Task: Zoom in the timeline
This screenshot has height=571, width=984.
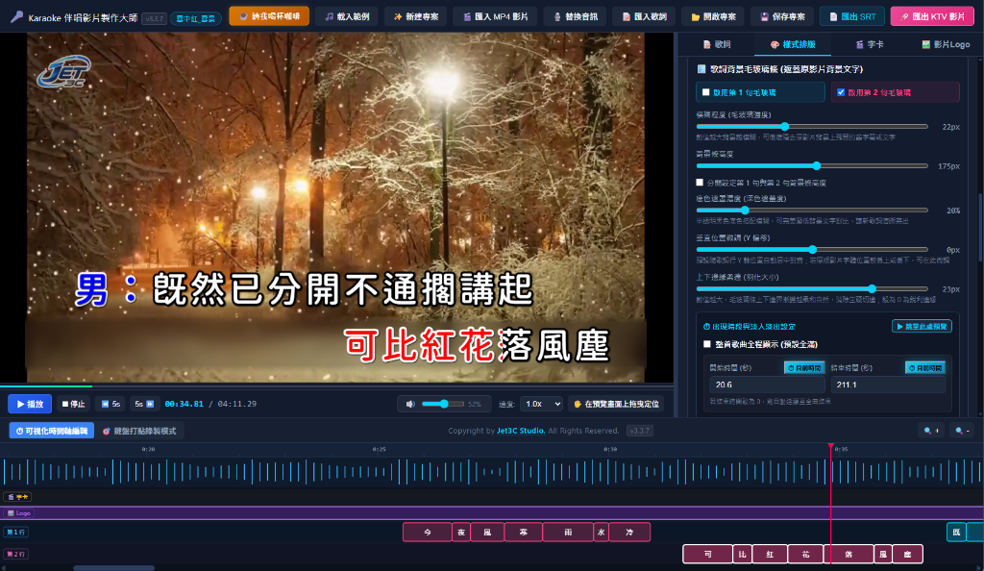Action: [x=931, y=431]
